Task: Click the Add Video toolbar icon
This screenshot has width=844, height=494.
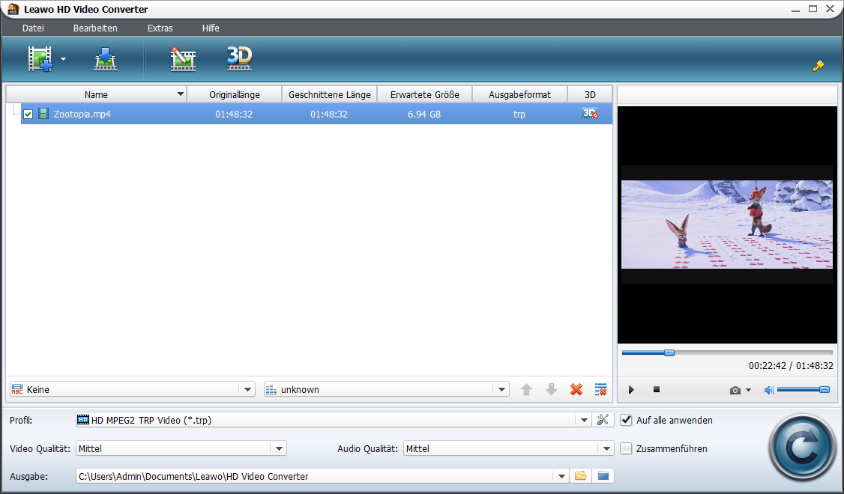Action: (40, 58)
